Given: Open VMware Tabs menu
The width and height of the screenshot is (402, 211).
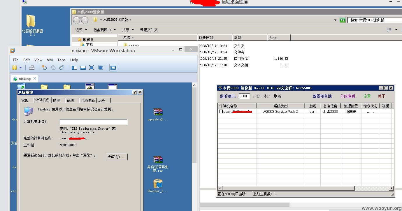Looking at the screenshot, I should point(62,60).
